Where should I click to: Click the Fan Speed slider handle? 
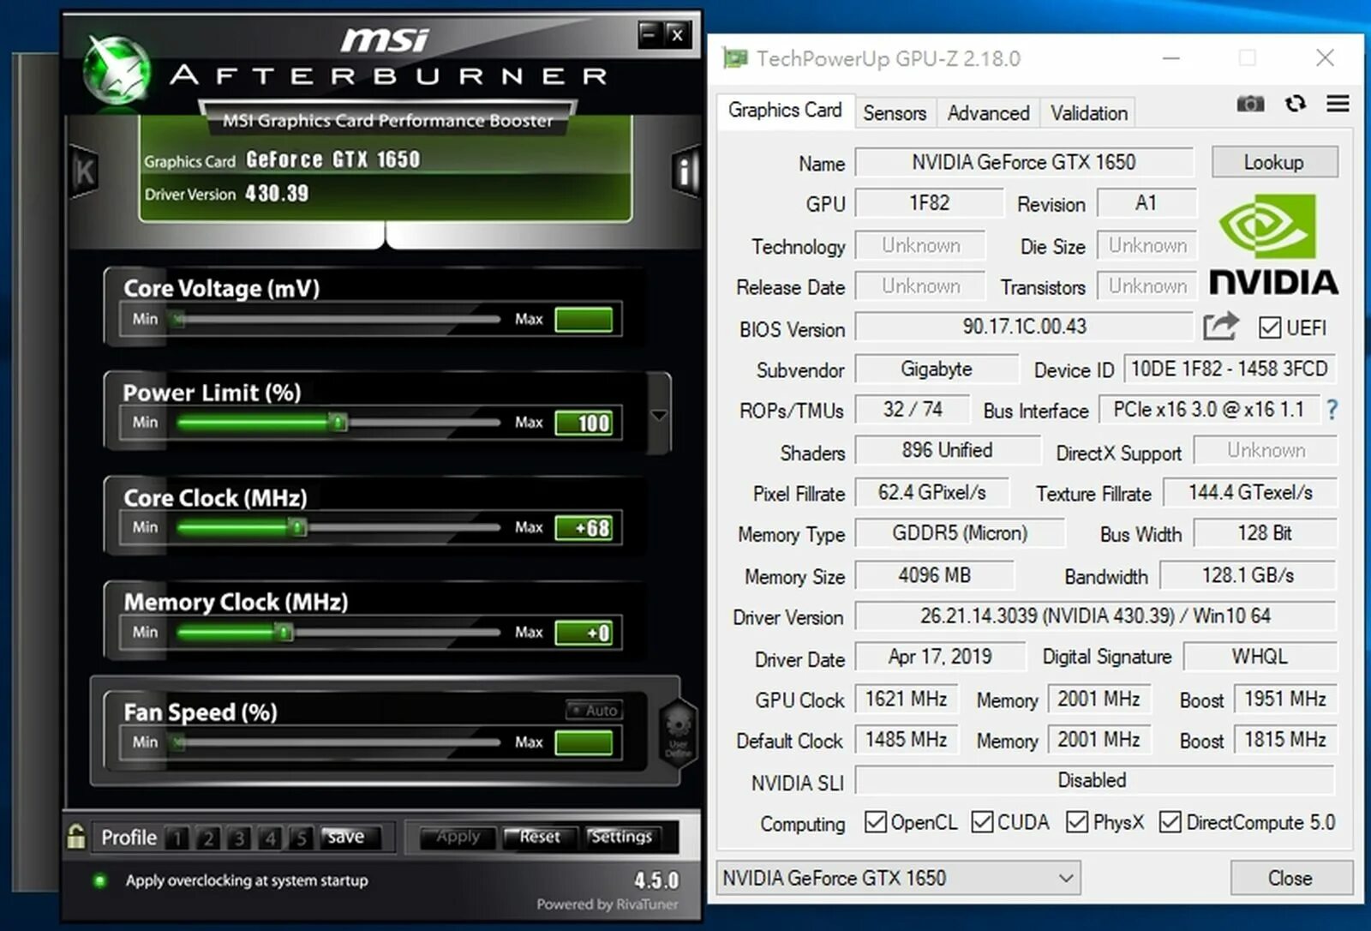(x=177, y=742)
